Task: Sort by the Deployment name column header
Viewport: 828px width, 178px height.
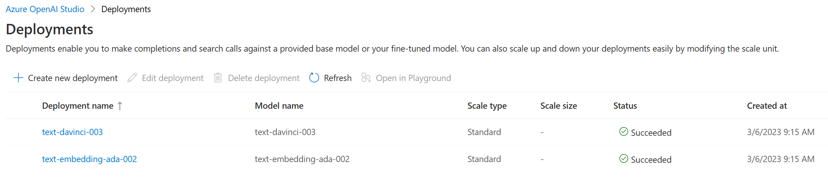Action: coord(78,106)
